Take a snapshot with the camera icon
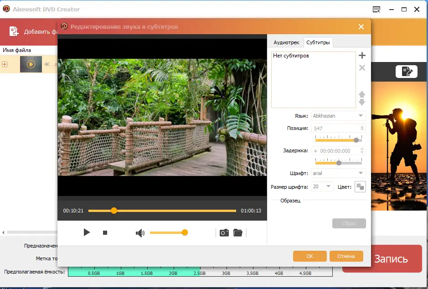The height and width of the screenshot is (289, 428). point(224,232)
